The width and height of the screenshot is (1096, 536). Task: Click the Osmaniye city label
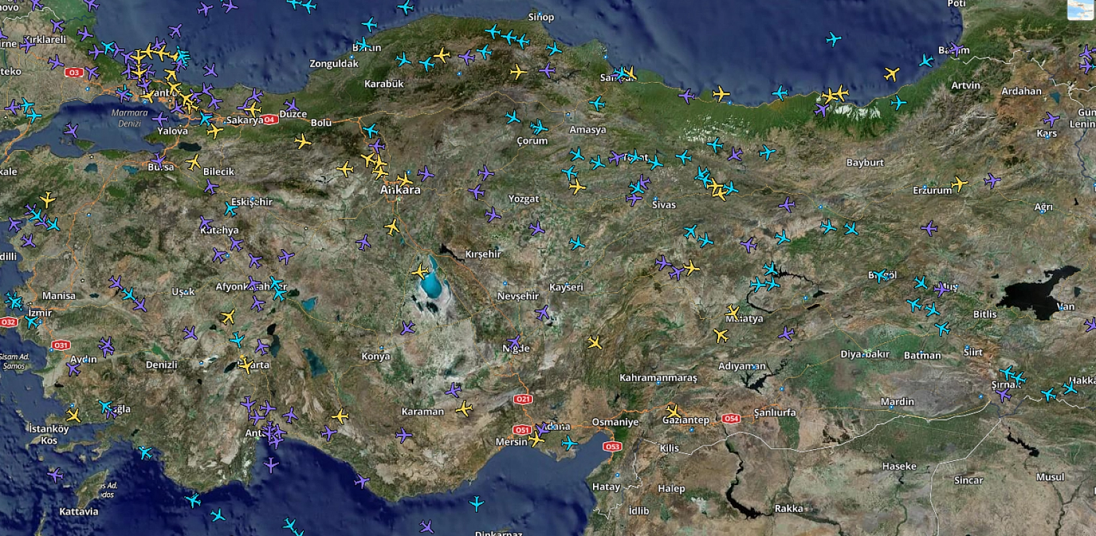tap(615, 422)
